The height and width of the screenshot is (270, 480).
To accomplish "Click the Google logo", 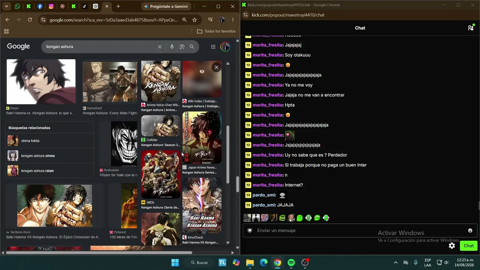I will click(18, 46).
